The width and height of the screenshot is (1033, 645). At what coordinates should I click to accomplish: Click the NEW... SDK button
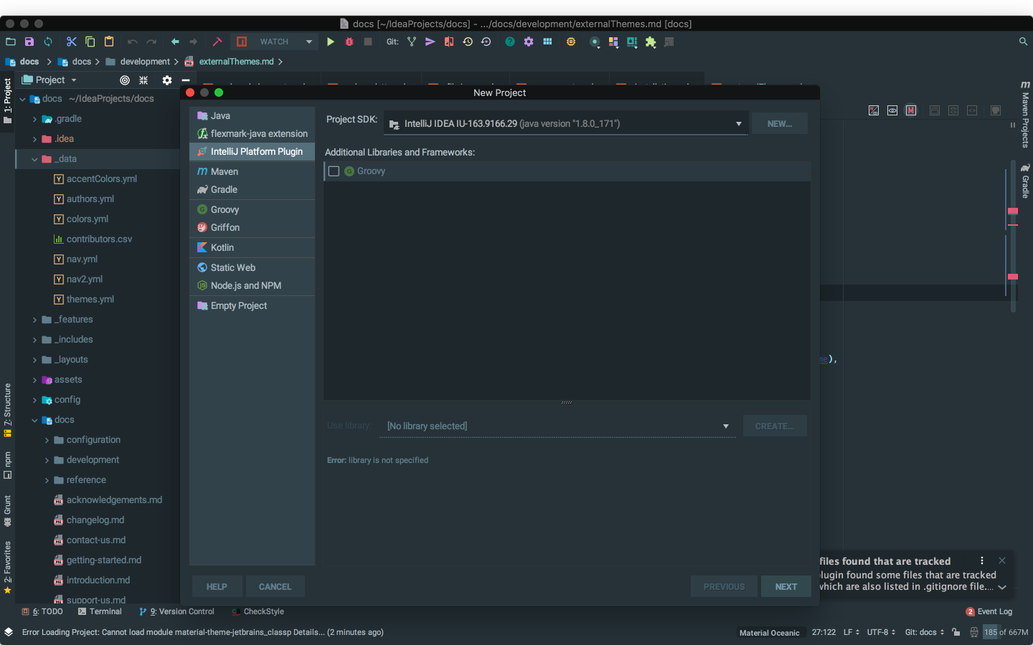pos(780,123)
